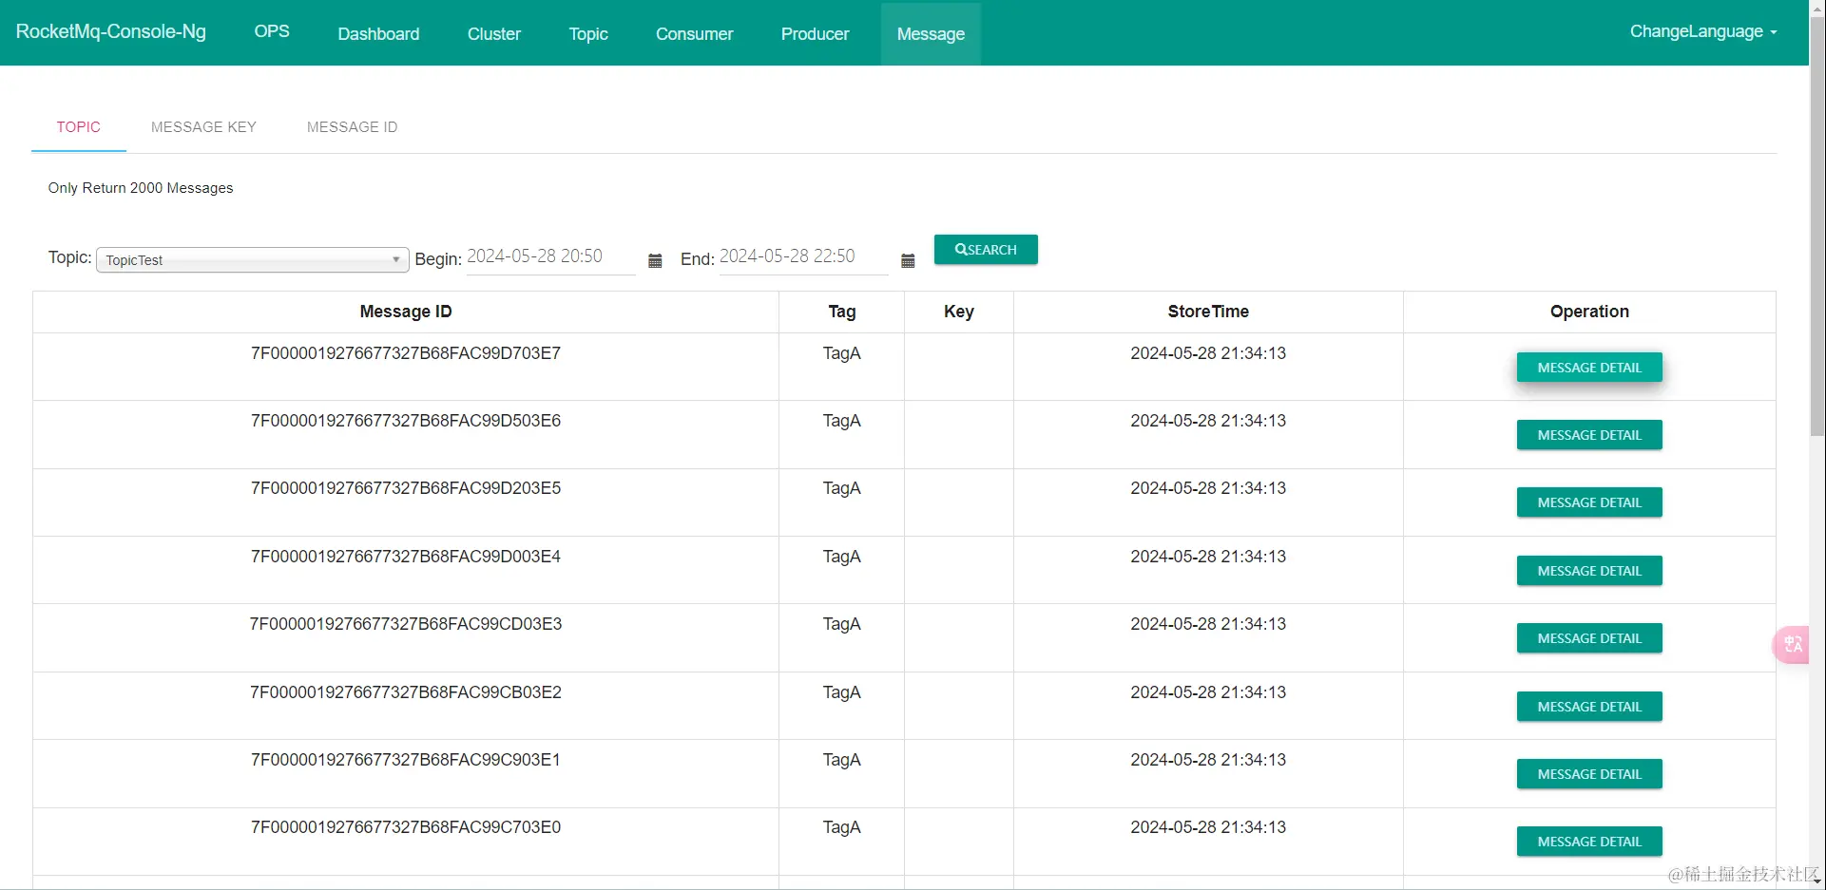Go to the Dashboard page
1826x890 pixels.
coord(378,33)
